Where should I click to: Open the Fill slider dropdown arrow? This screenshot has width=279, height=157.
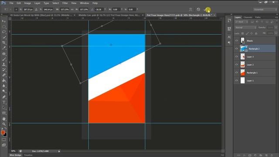coord(276,34)
